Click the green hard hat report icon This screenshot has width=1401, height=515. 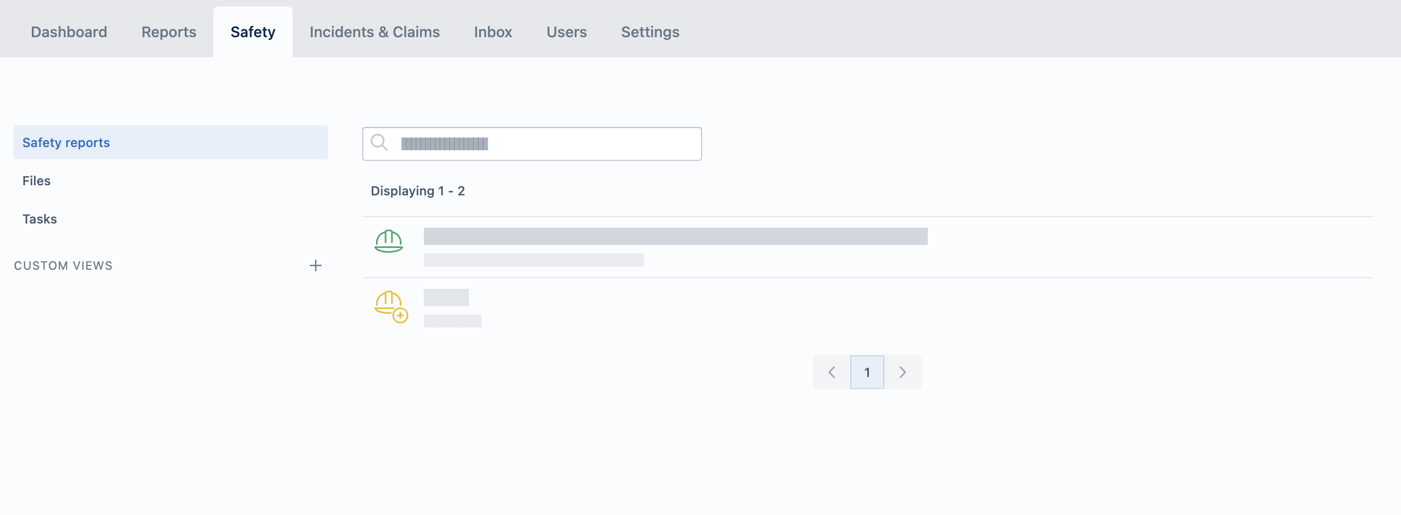(x=388, y=242)
